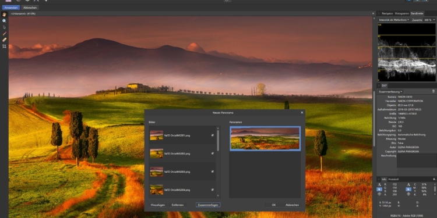Select the panorama preview thumbnail
The height and width of the screenshot is (218, 437).
(x=265, y=138)
